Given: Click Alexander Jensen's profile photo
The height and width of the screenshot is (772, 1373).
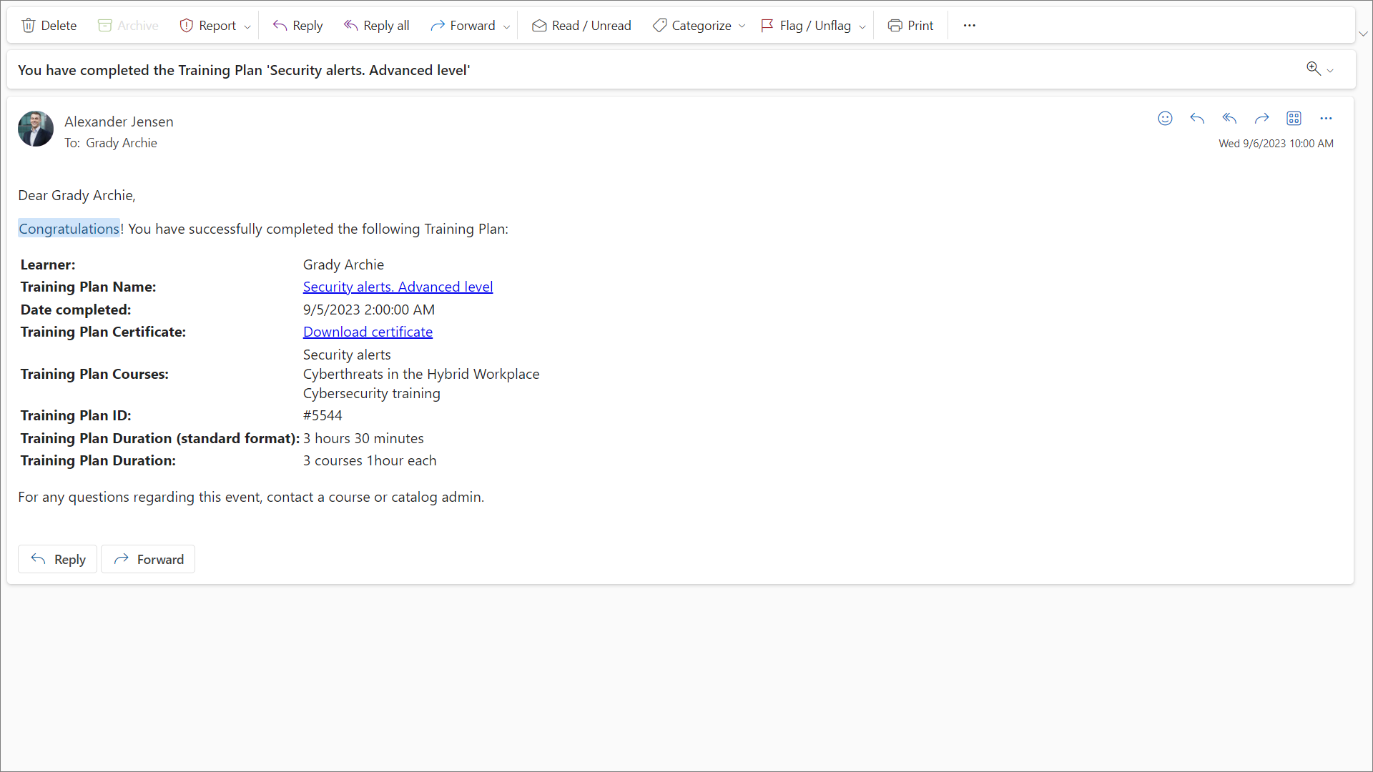Looking at the screenshot, I should tap(36, 129).
